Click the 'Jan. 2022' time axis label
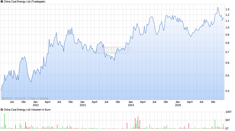Viewport: 235px width, 131px height. [36, 104]
